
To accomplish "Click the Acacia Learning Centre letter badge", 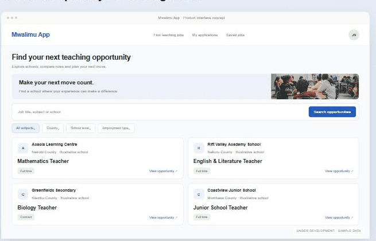I will (x=23, y=148).
